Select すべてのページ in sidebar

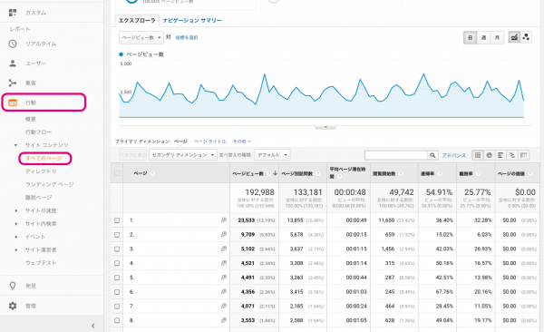click(x=44, y=158)
